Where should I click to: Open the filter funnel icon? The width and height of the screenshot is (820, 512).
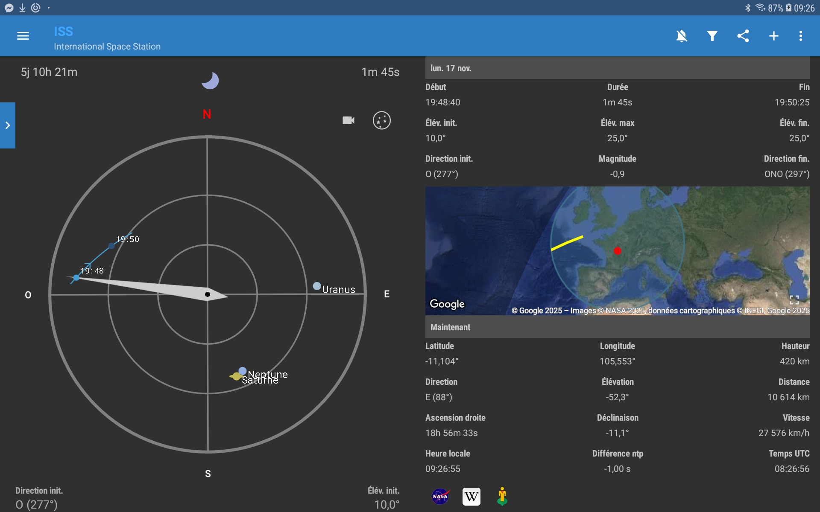[712, 36]
